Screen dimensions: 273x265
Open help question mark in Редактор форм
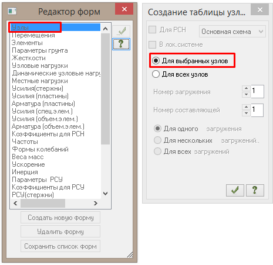point(122,44)
